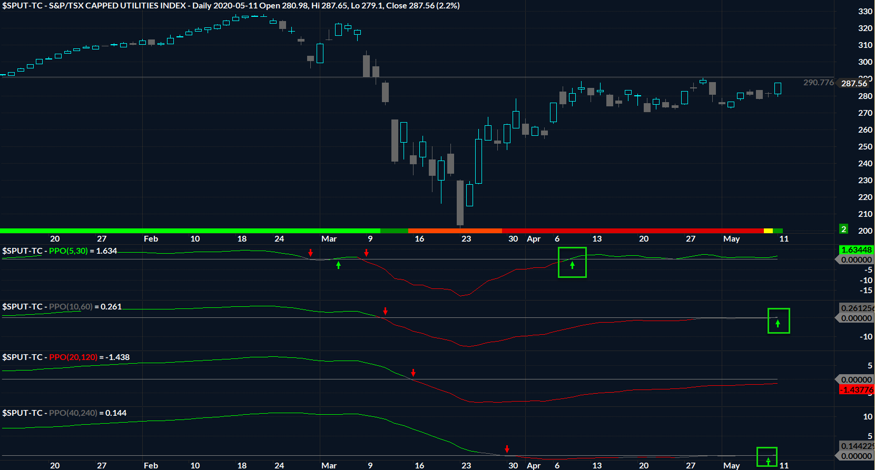Click the orange segment of the trend color bar
The image size is (875, 470).
pyautogui.click(x=455, y=231)
